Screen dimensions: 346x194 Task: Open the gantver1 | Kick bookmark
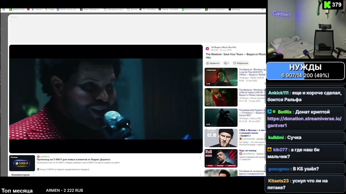17,9
